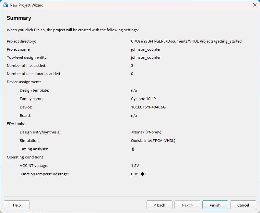Click the EDA tools label
Image resolution: width=260 pixels, height=213 pixels.
click(16, 124)
